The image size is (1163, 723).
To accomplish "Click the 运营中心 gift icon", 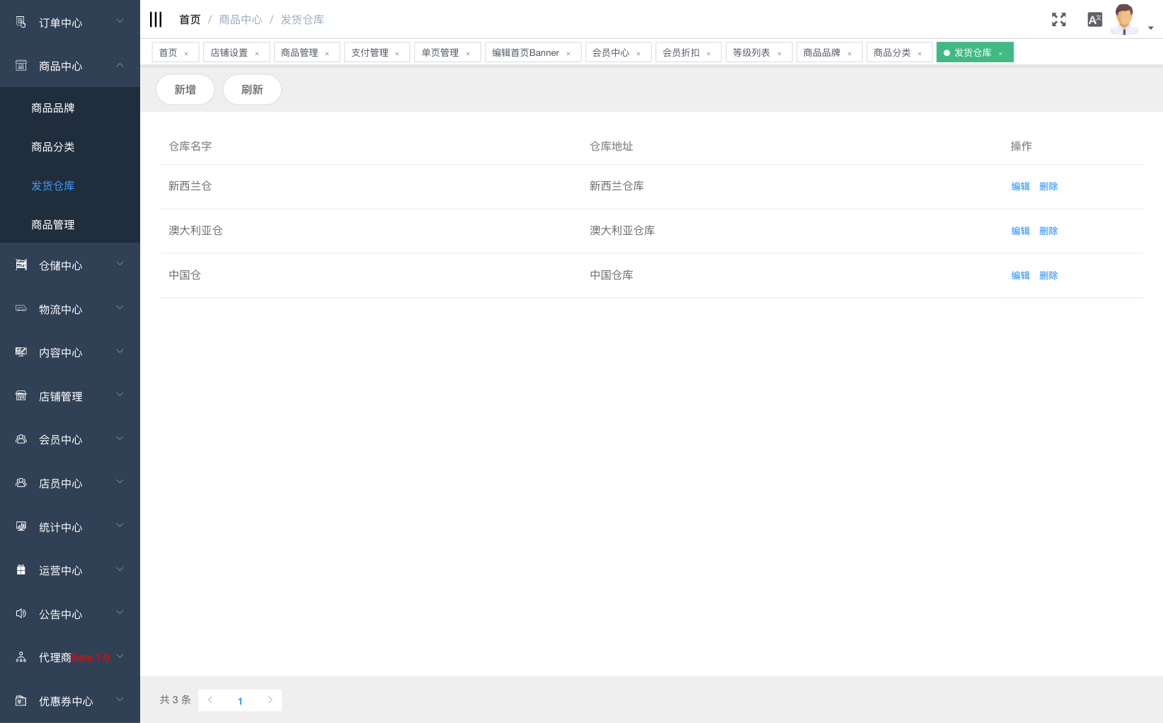I will 21,569.
